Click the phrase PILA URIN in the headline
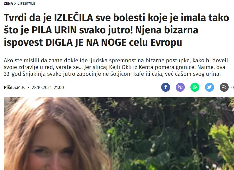The image size is (234, 170). pyautogui.click(x=54, y=30)
